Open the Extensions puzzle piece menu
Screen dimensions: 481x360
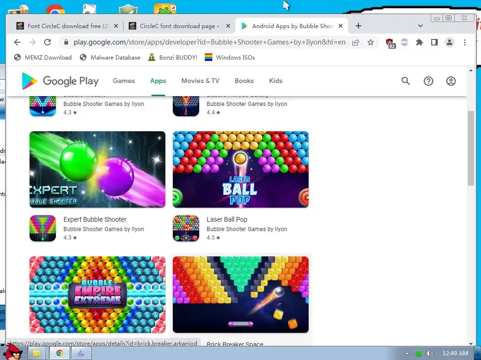pos(419,42)
